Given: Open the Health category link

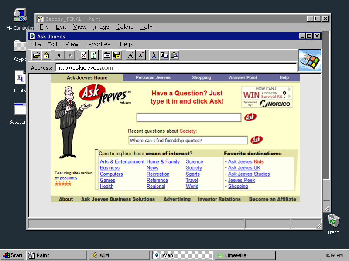Looking at the screenshot, I should point(106,187).
